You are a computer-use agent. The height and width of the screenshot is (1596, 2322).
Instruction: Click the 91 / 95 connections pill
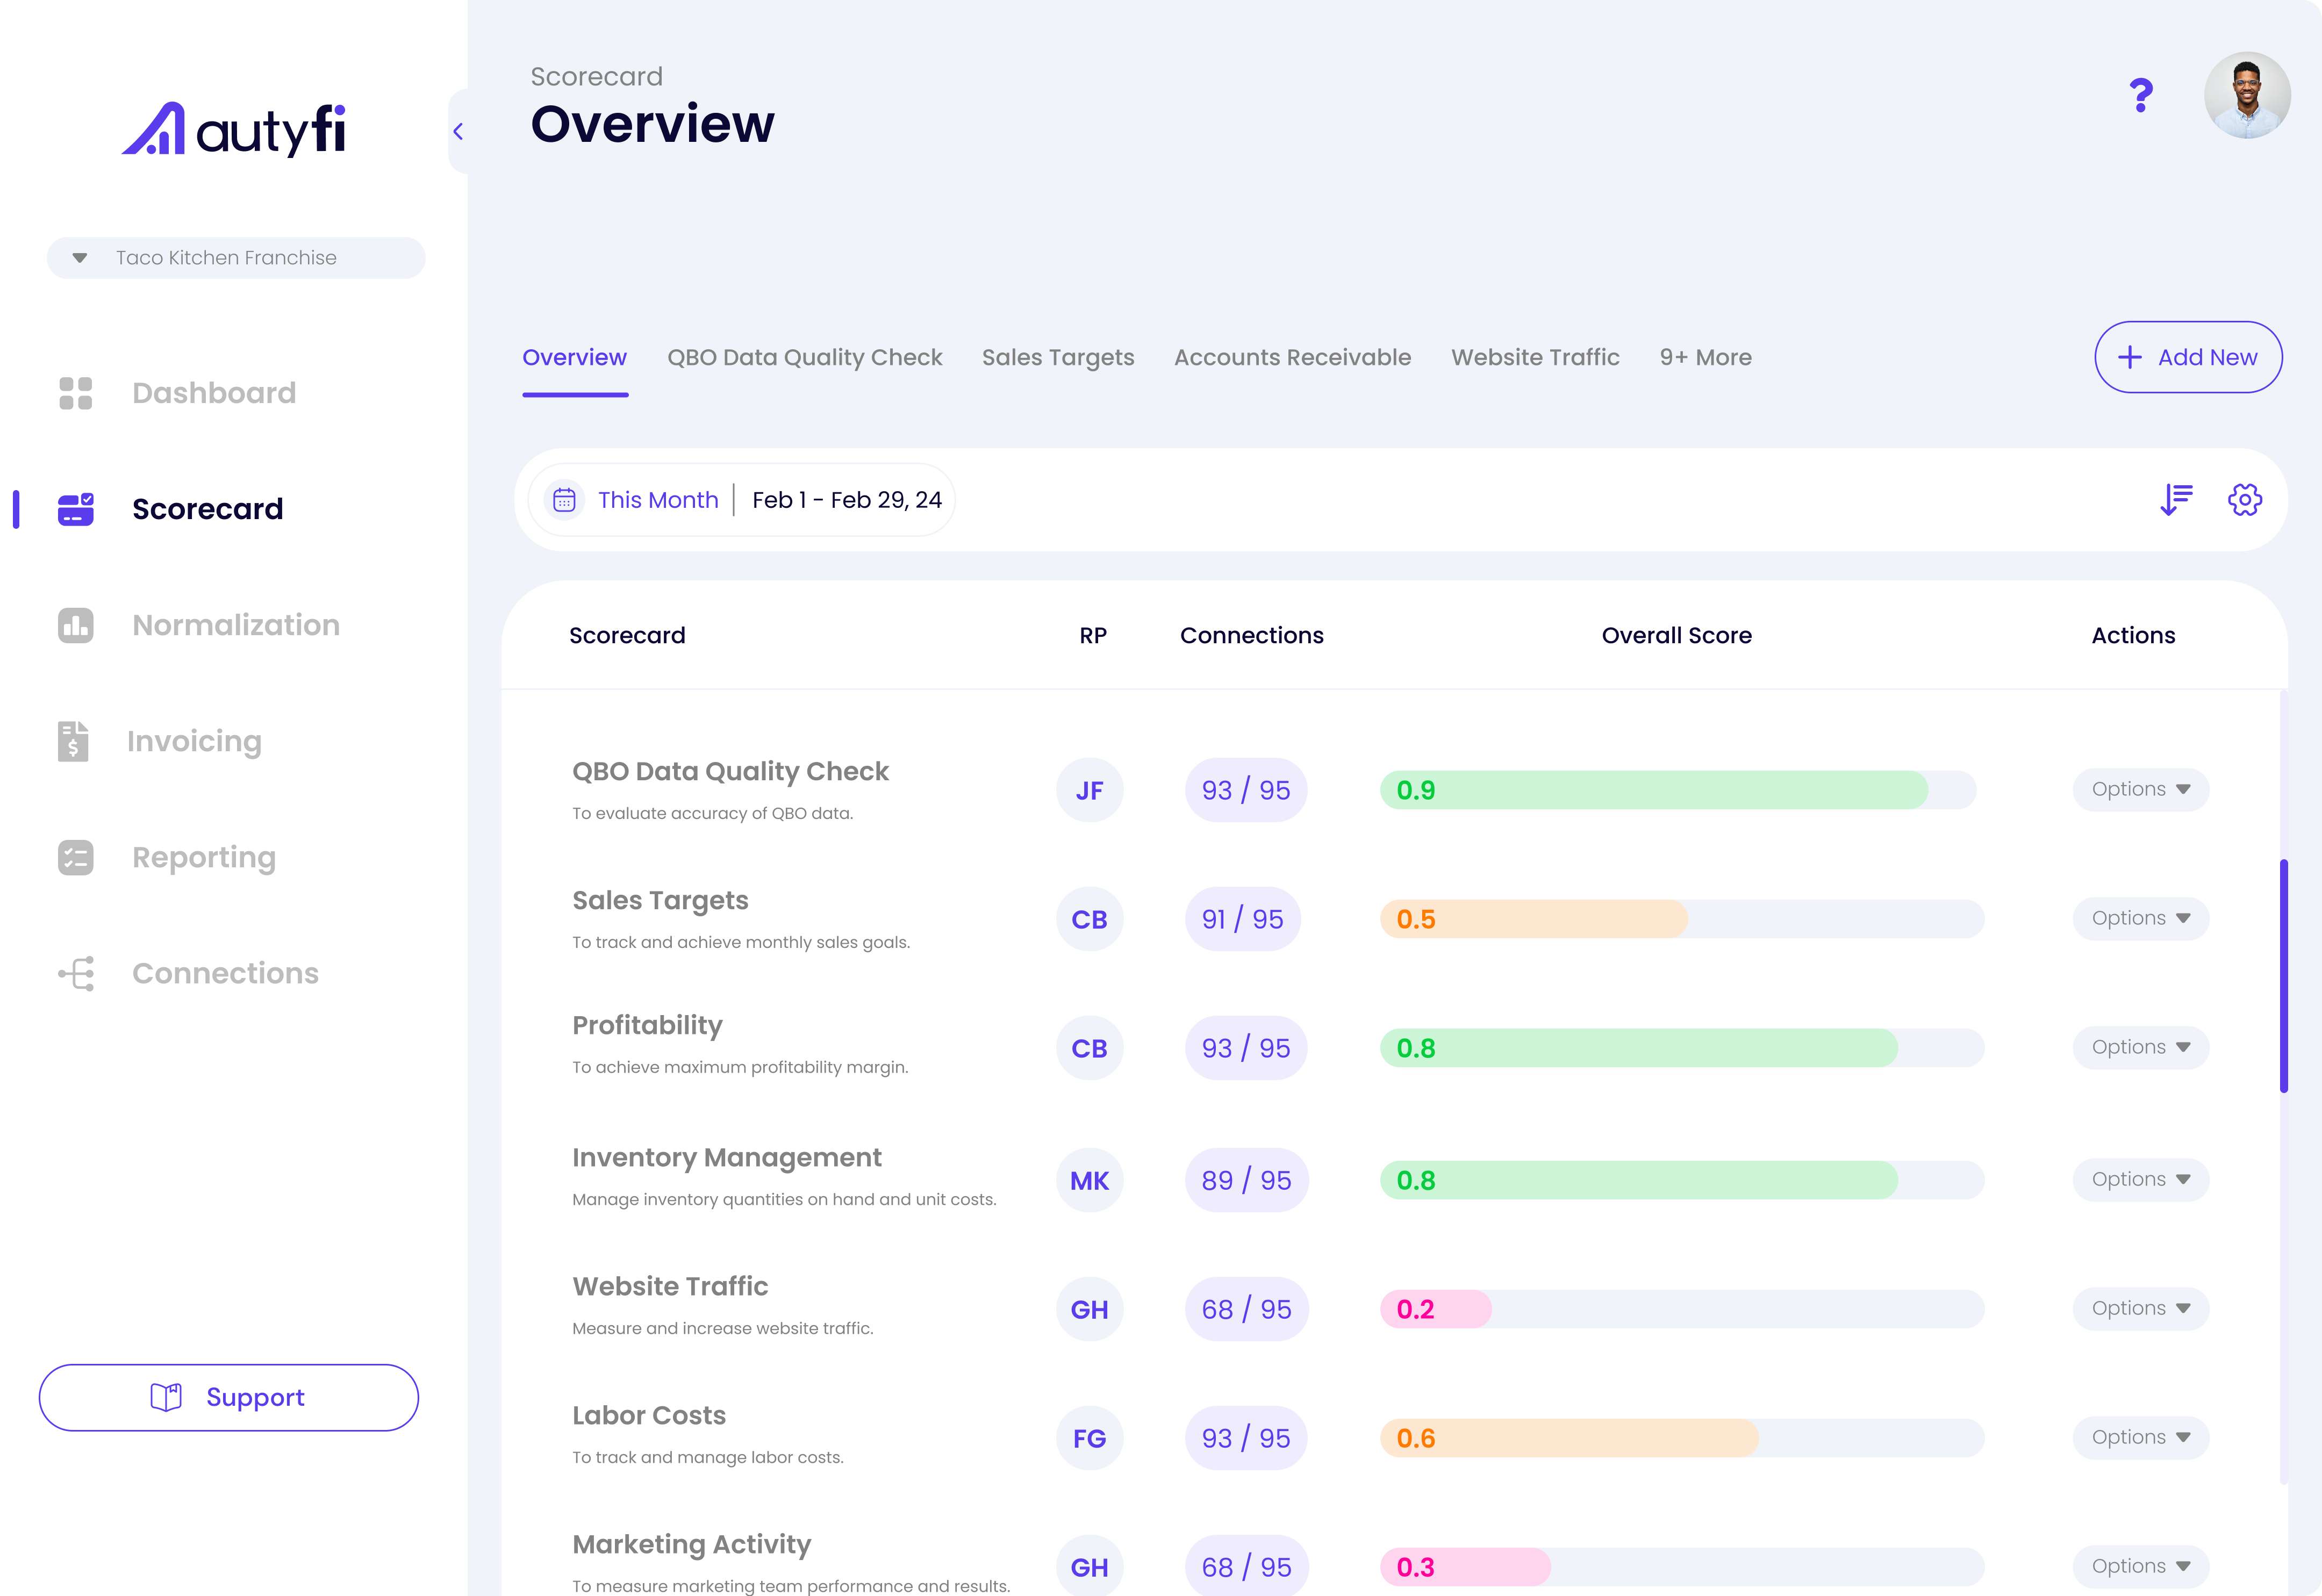click(x=1243, y=919)
